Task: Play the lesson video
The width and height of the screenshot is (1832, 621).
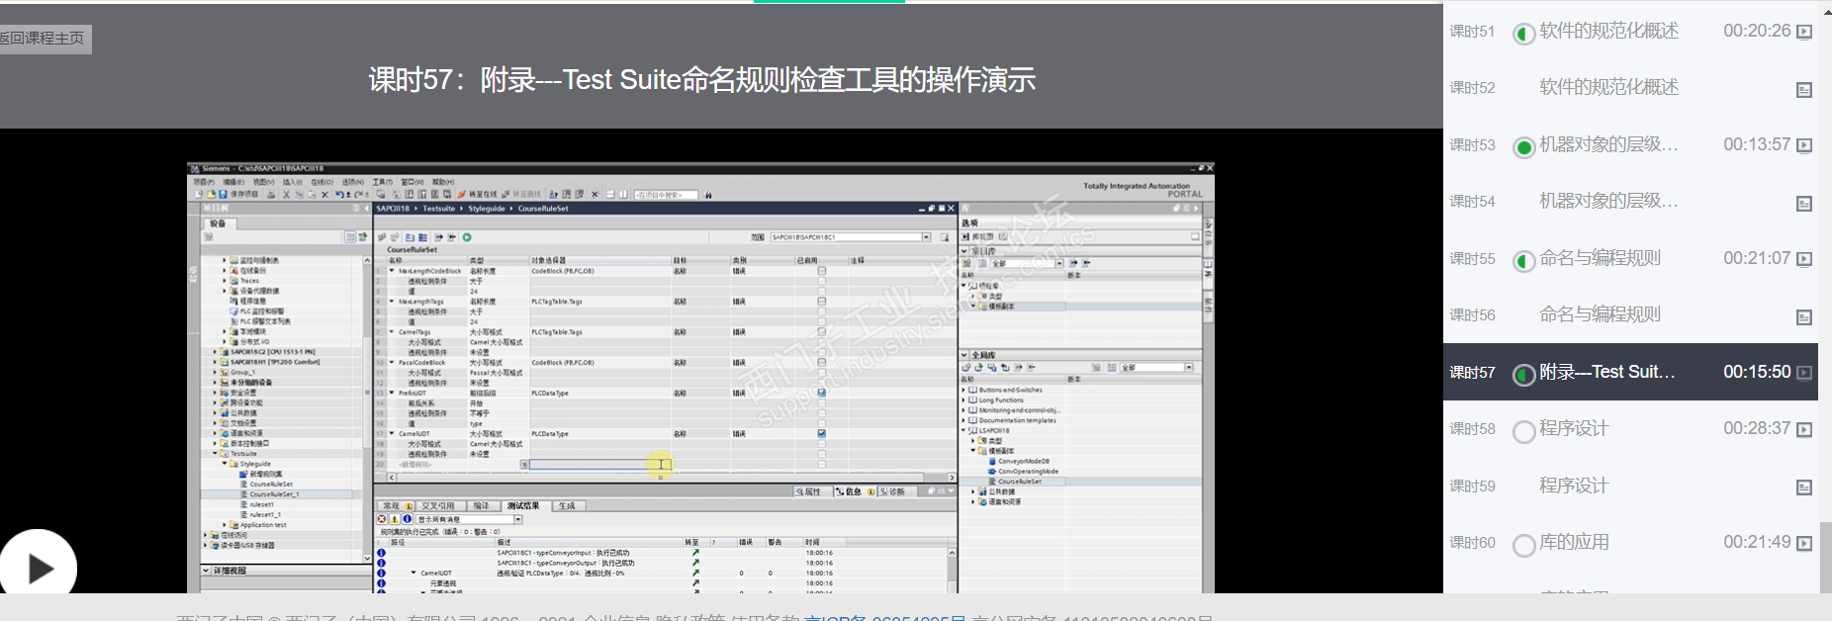Action: (x=38, y=568)
